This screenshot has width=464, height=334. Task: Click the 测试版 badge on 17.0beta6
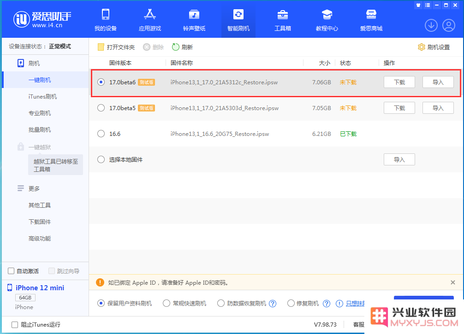click(x=147, y=82)
